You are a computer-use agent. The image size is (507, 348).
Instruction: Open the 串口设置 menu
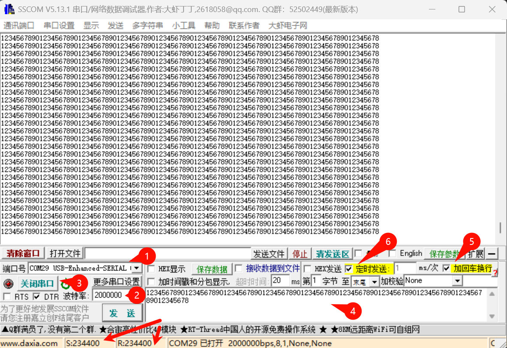point(59,26)
